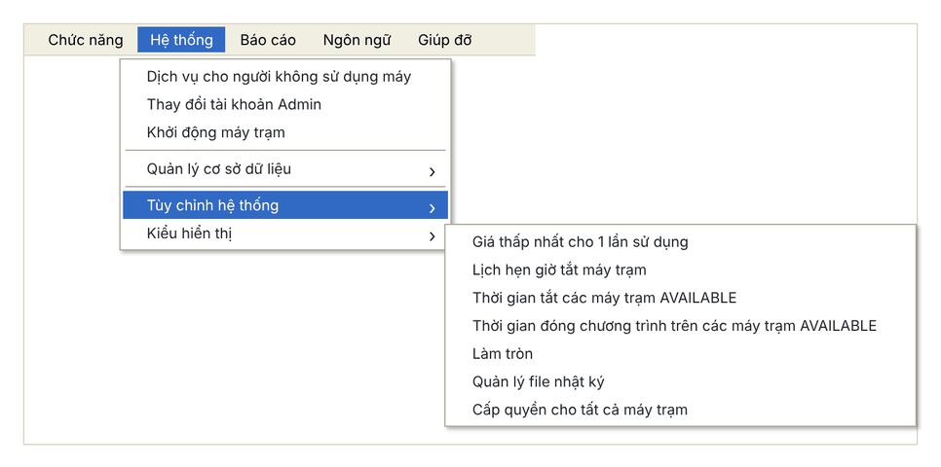The height and width of the screenshot is (467, 941).
Task: Select Dịch vụ cho người không sử dụng máy
Action: (285, 77)
